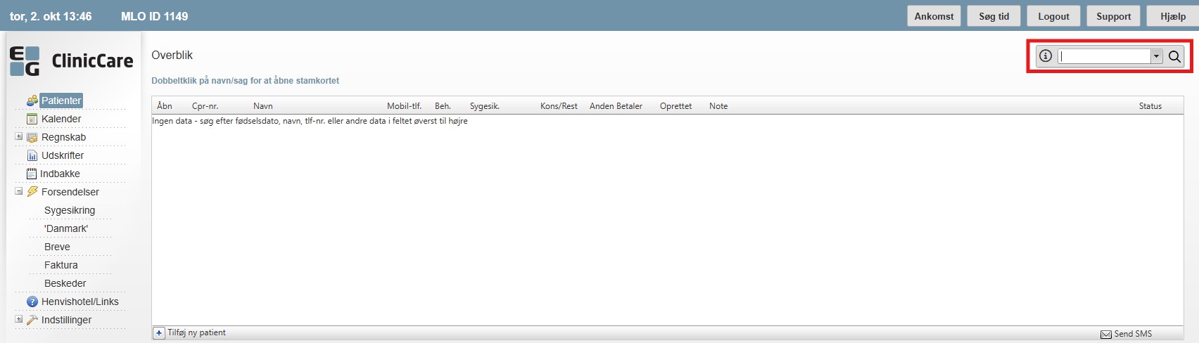Click the info icon beside search field
The width and height of the screenshot is (1199, 343).
[1046, 56]
